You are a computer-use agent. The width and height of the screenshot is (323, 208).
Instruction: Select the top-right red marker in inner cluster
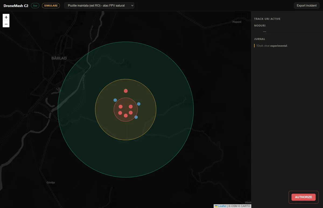pos(131,107)
